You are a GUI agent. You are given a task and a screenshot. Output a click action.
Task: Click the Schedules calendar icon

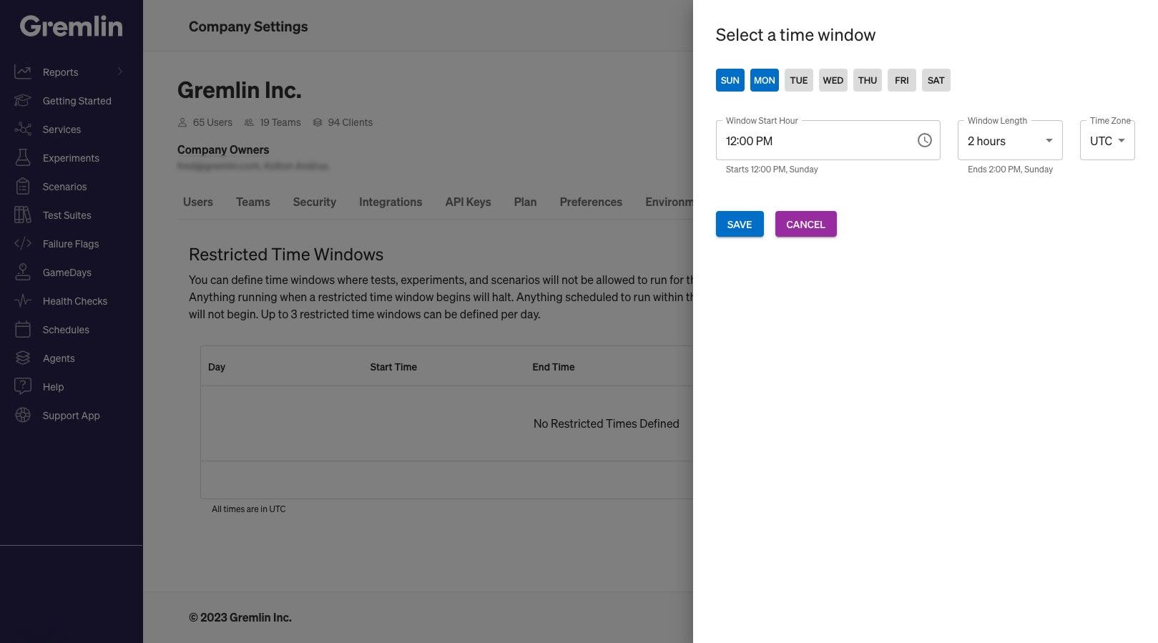pos(23,330)
